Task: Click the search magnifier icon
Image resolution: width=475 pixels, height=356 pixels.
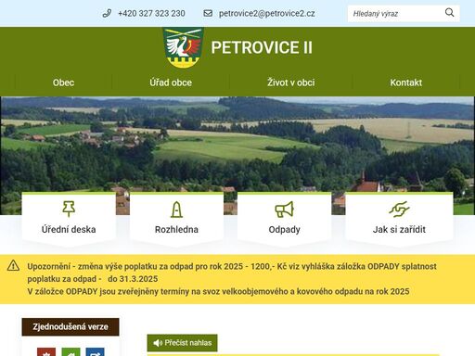Action: (449, 13)
